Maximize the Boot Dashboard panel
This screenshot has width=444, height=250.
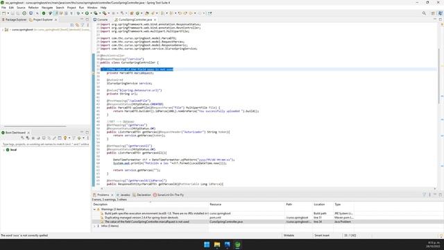point(87,133)
